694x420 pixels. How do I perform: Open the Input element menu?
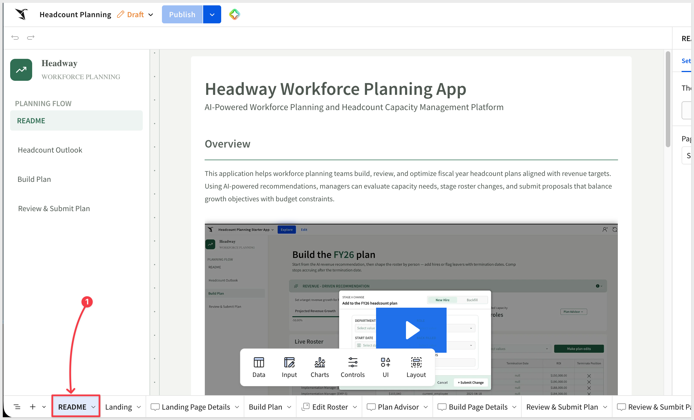(x=289, y=367)
